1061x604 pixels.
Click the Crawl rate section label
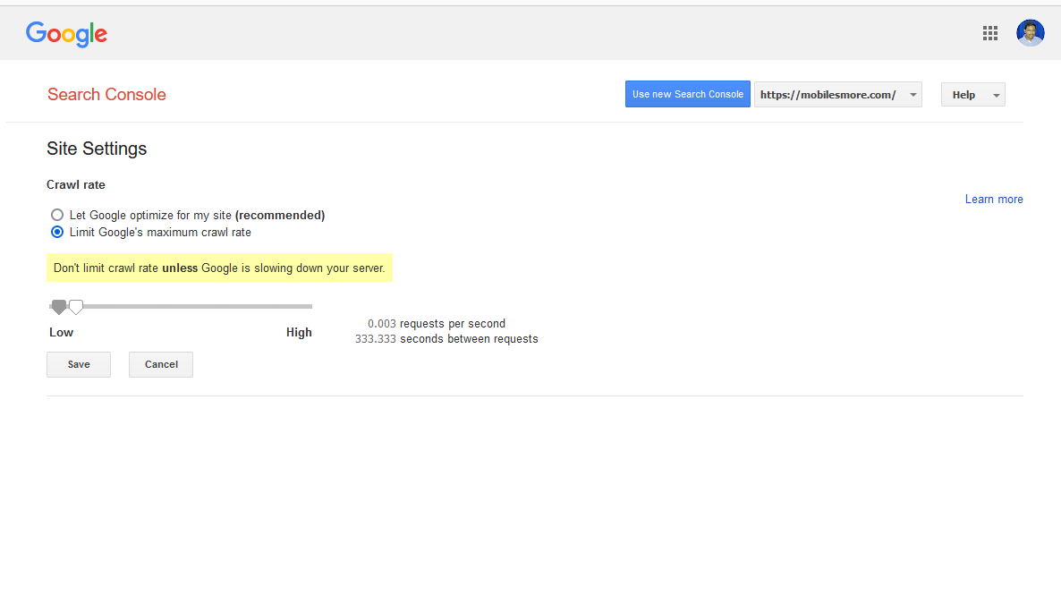tap(76, 185)
